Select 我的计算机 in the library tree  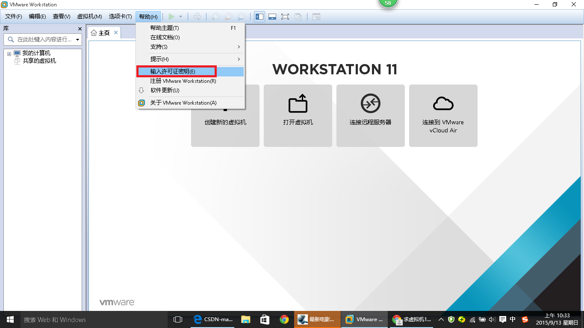[x=36, y=53]
